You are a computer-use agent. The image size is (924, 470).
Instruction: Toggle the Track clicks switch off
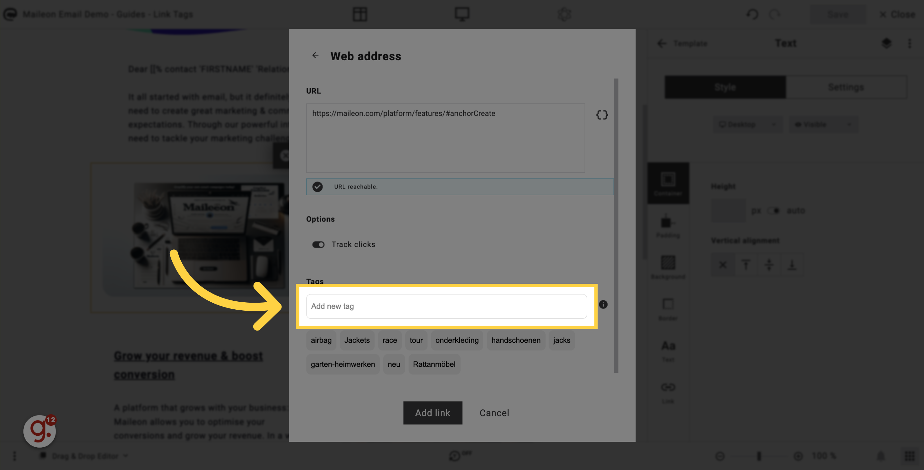coord(318,245)
